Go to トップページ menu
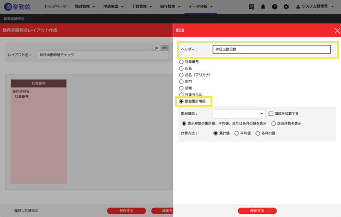This screenshot has height=217, width=341. pos(56,7)
